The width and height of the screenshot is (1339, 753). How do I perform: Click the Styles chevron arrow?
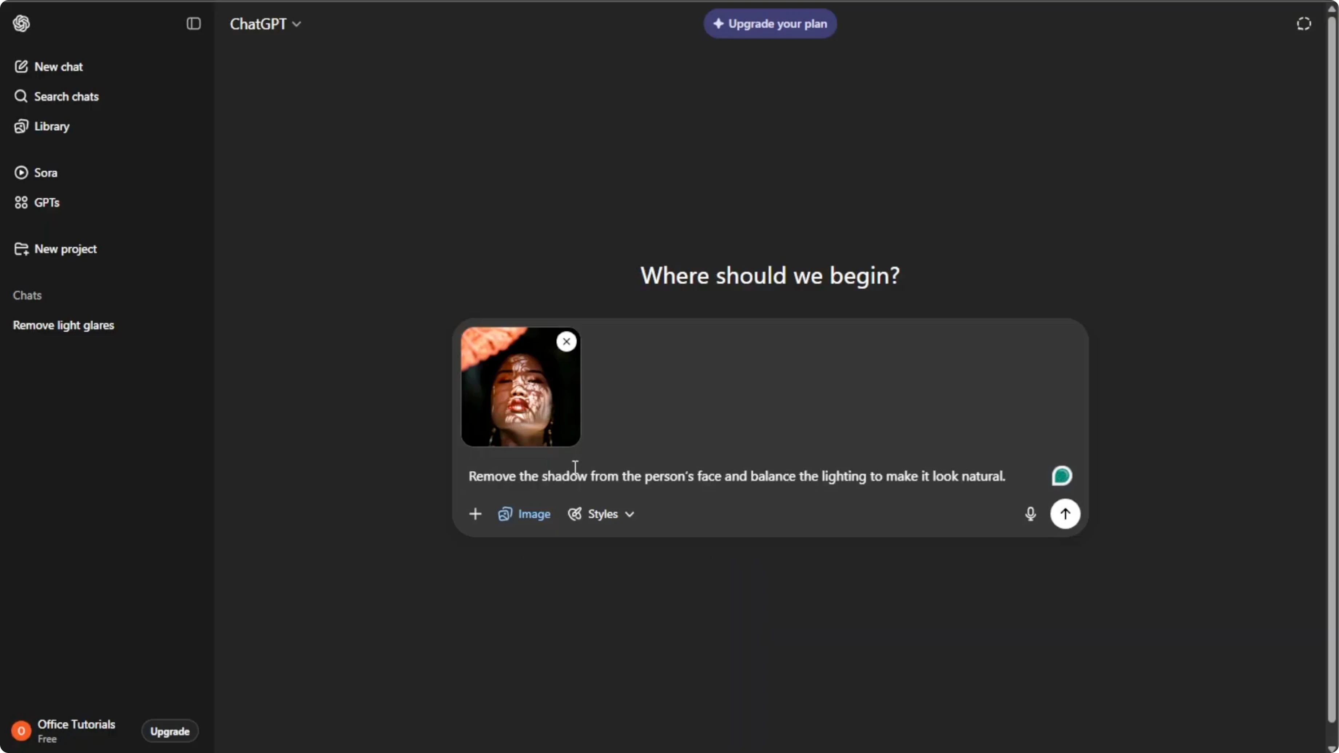[x=629, y=514]
